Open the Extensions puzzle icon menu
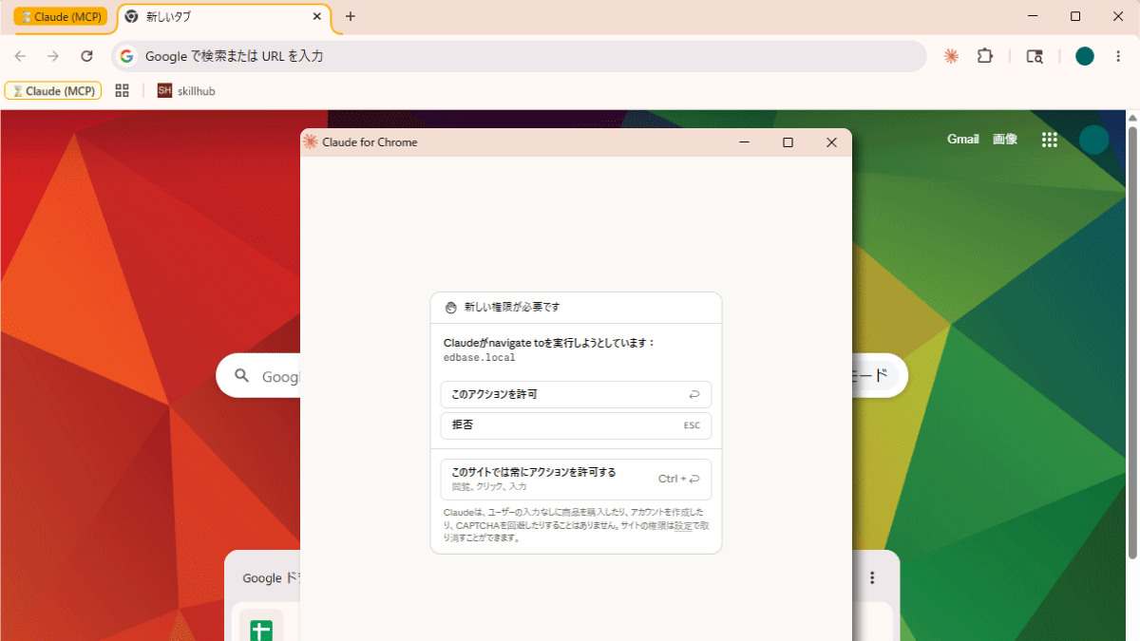 pyautogui.click(x=985, y=56)
